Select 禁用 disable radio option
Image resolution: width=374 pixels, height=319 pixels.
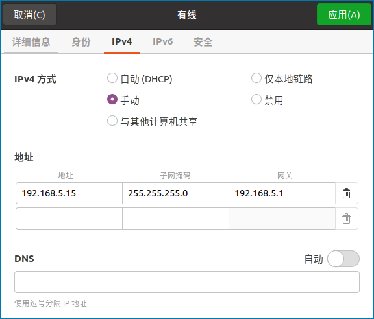tap(256, 100)
